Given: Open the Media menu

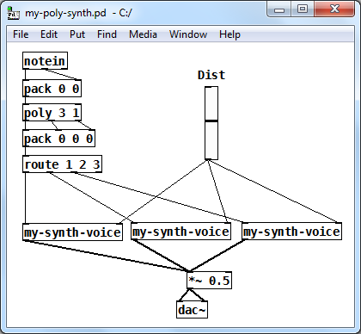Looking at the screenshot, I should pos(143,34).
